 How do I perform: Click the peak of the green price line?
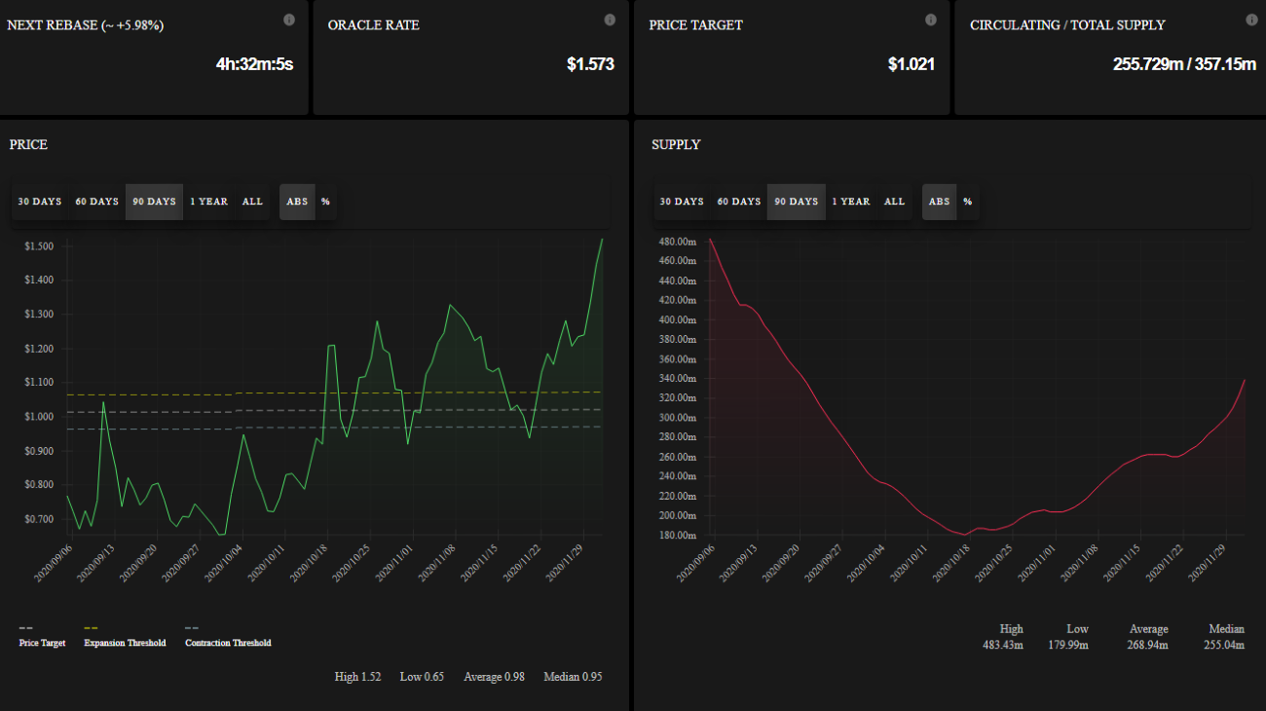pyautogui.click(x=603, y=239)
